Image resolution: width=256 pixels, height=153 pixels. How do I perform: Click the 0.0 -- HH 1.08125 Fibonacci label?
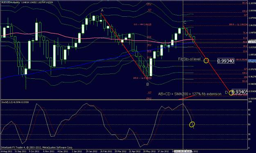click(143, 24)
